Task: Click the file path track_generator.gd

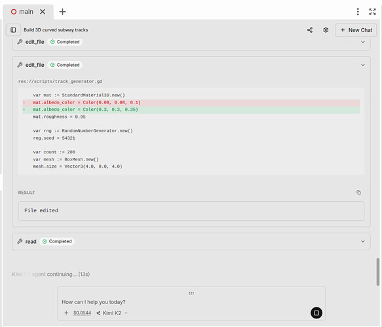Action: point(60,81)
